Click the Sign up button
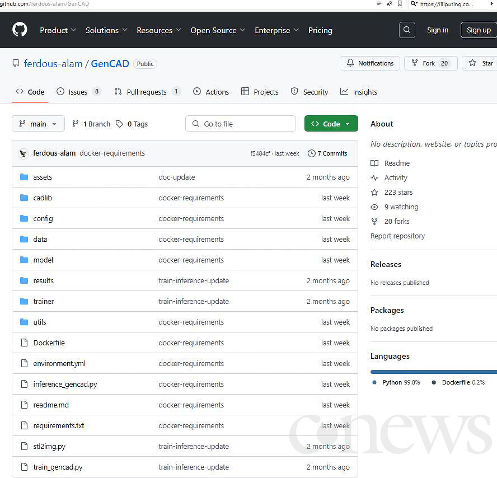This screenshot has width=497, height=478. pyautogui.click(x=479, y=30)
